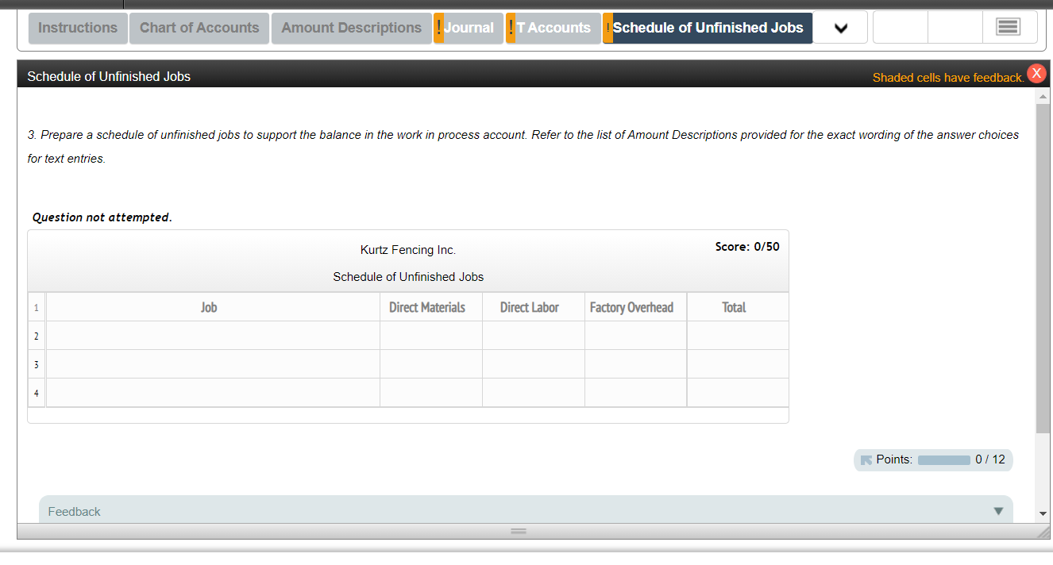Select Schedule of Unfinished Jobs tab
Viewport: 1053px width, 565px height.
(708, 28)
